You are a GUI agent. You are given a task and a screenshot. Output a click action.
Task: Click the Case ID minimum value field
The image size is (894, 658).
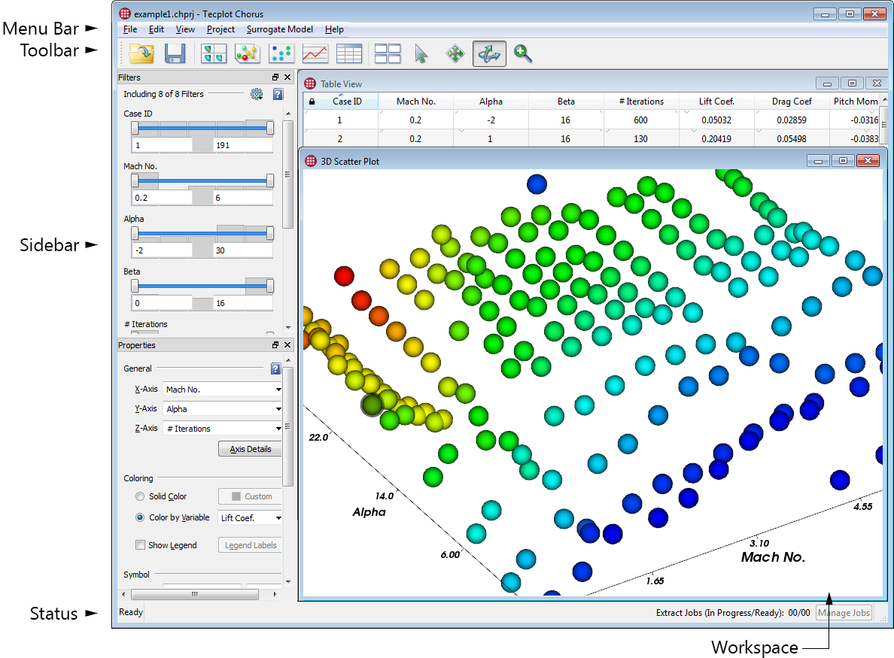click(162, 145)
